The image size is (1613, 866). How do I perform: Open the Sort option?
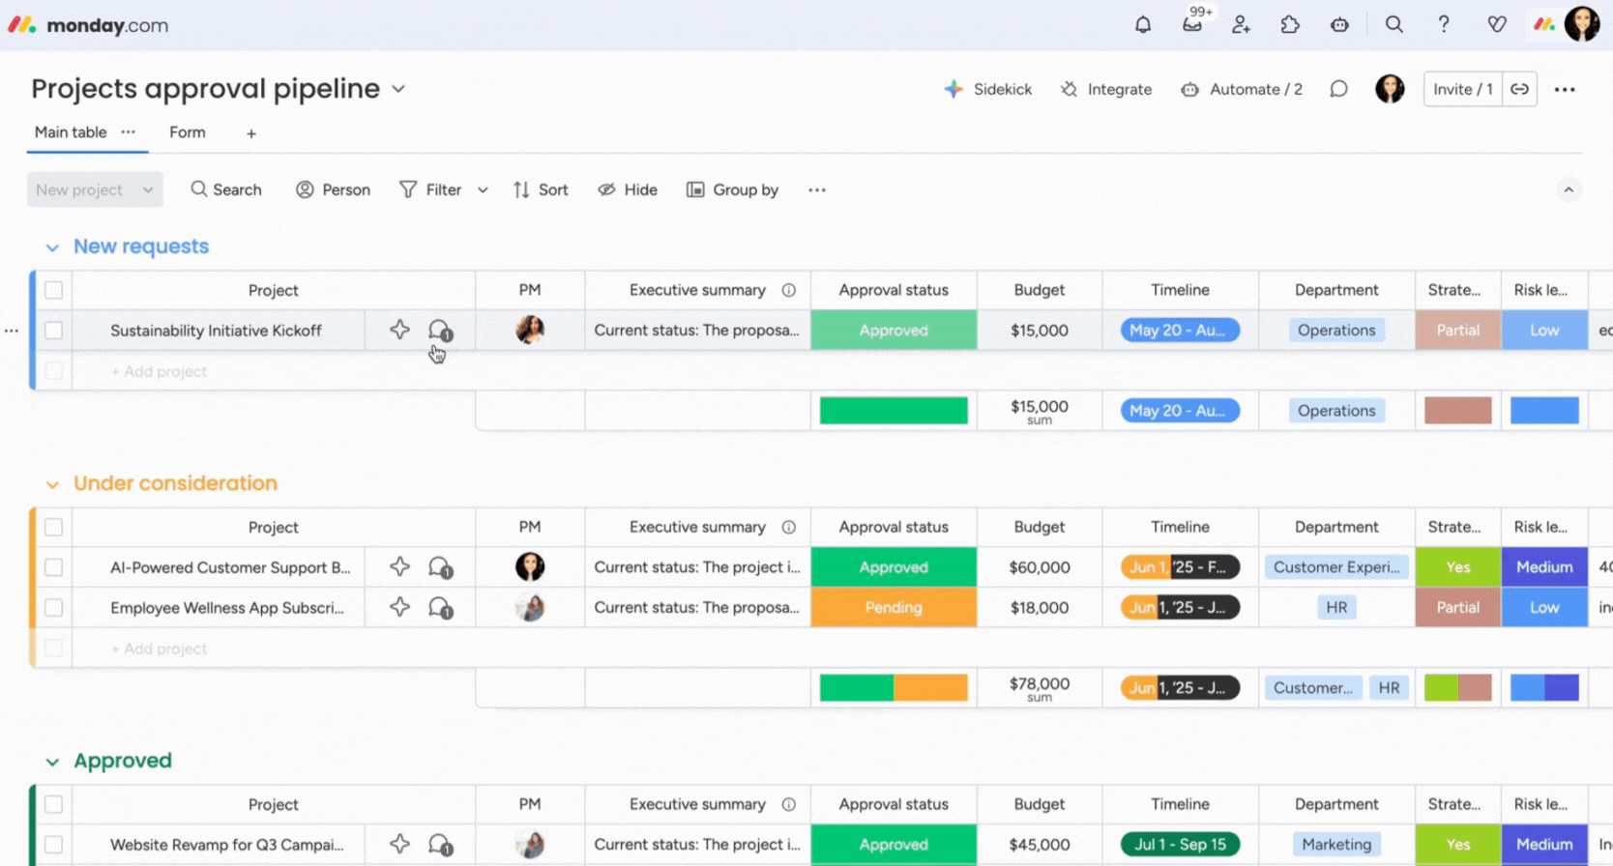541,189
